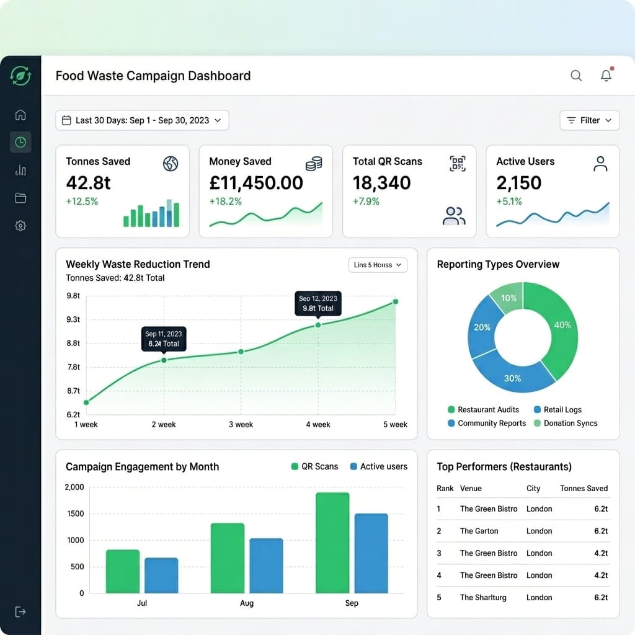The height and width of the screenshot is (635, 635).
Task: Click the Aug blue Active users bar
Action: pos(266,566)
